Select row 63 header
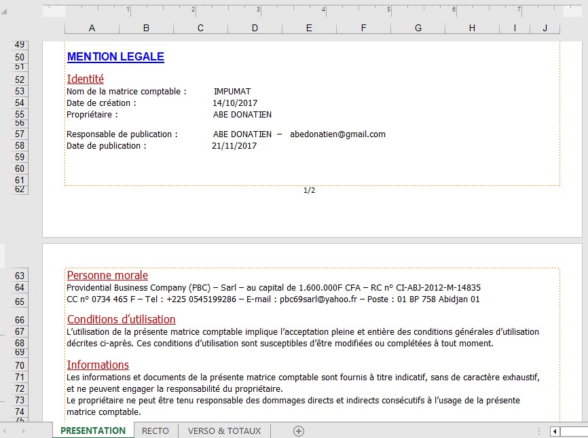588x438 pixels. (20, 276)
